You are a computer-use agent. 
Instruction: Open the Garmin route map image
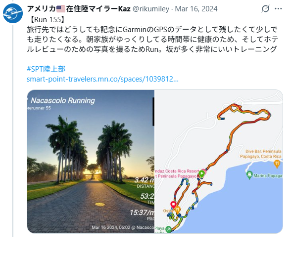[219, 162]
